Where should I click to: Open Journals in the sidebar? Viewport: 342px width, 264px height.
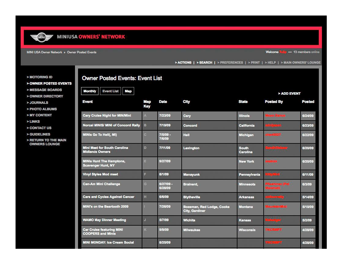point(37,103)
